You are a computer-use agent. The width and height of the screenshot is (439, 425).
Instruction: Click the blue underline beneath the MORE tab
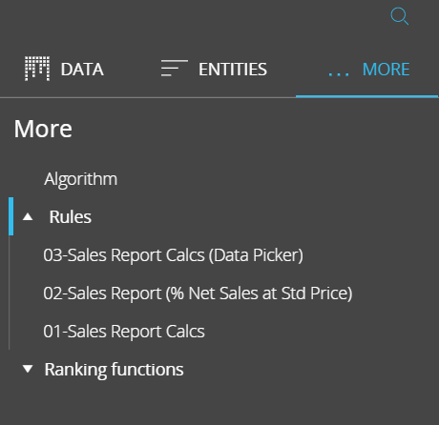pyautogui.click(x=367, y=96)
